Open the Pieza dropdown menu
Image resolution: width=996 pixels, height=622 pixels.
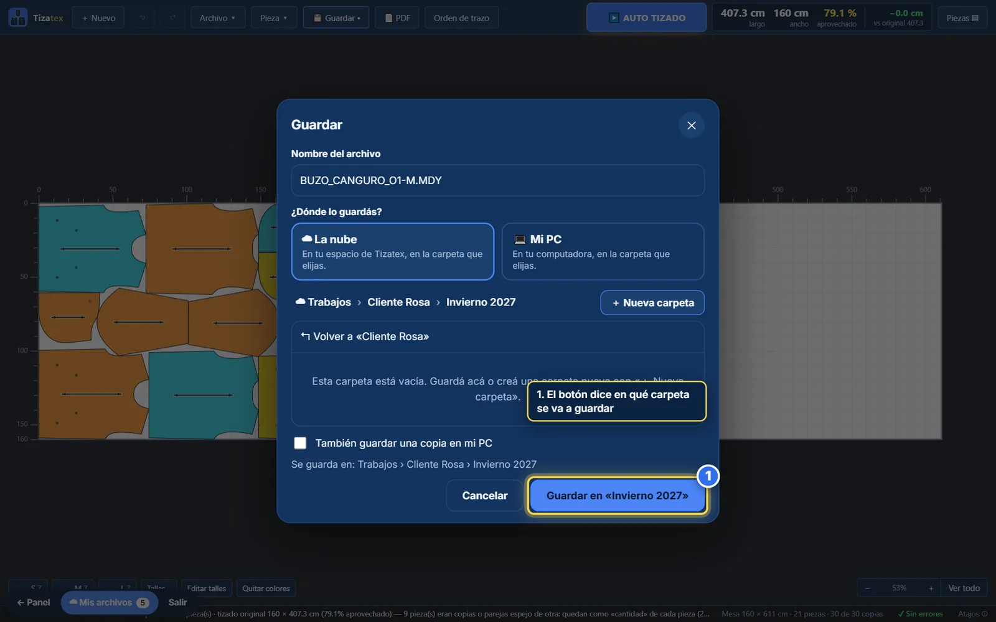273,18
